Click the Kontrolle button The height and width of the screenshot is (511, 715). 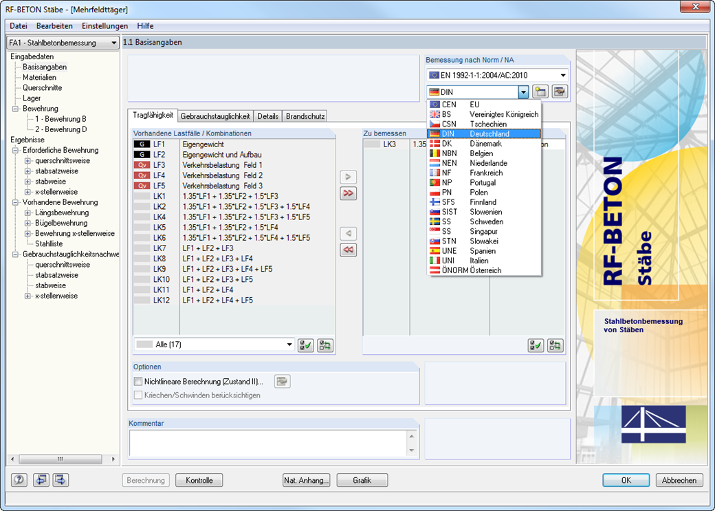(x=199, y=481)
